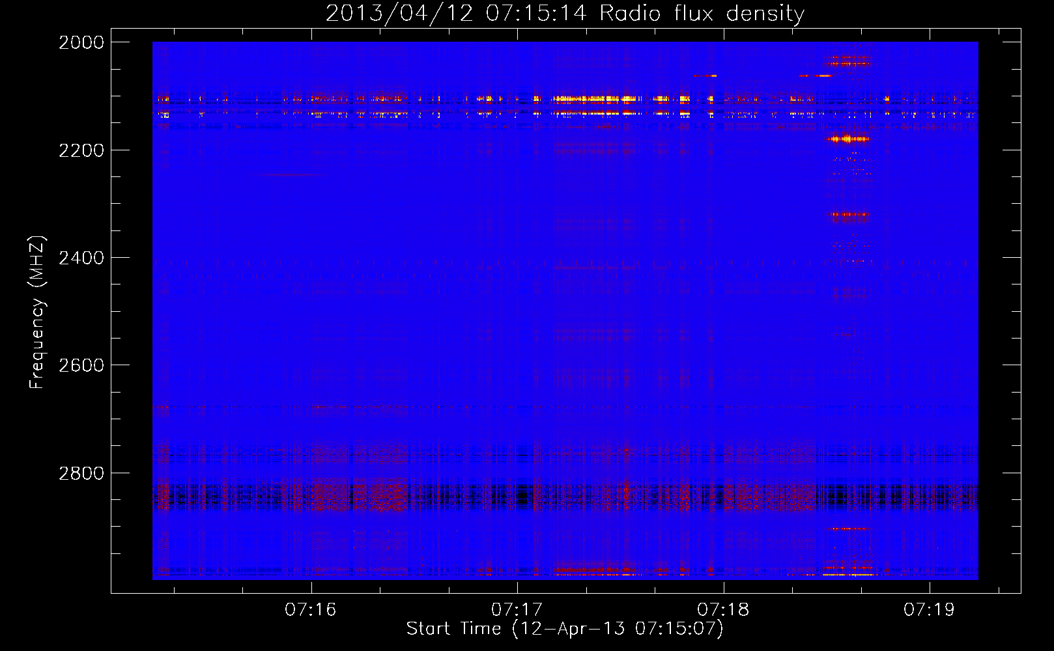Click the 07:16 time tick label
The image size is (1054, 651).
pos(311,609)
